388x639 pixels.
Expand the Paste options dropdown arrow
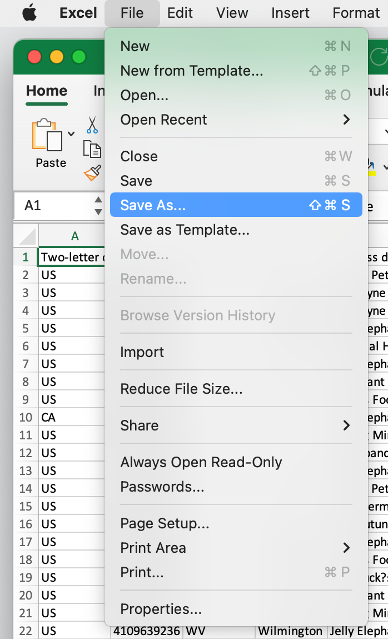tap(71, 133)
